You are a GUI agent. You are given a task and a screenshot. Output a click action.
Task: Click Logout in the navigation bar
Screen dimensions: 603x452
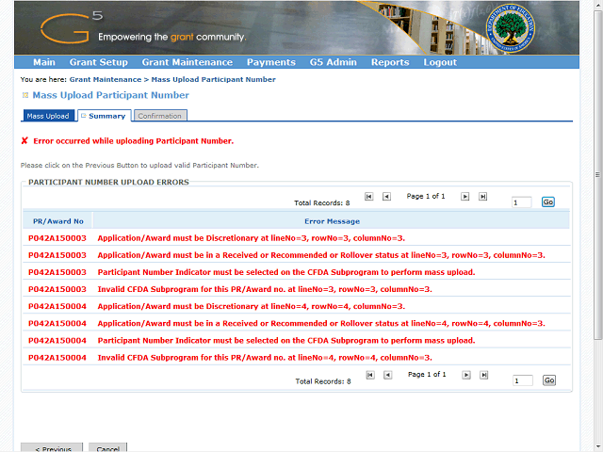(x=440, y=62)
